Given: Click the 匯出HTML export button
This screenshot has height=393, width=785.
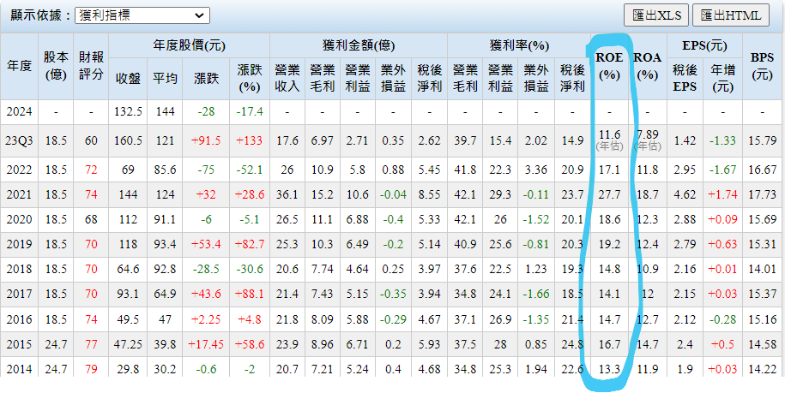Looking at the screenshot, I should click(x=731, y=15).
